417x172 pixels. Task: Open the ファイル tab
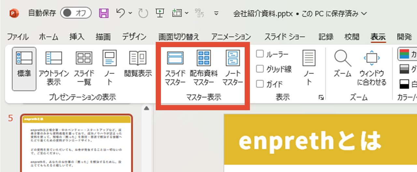18,37
